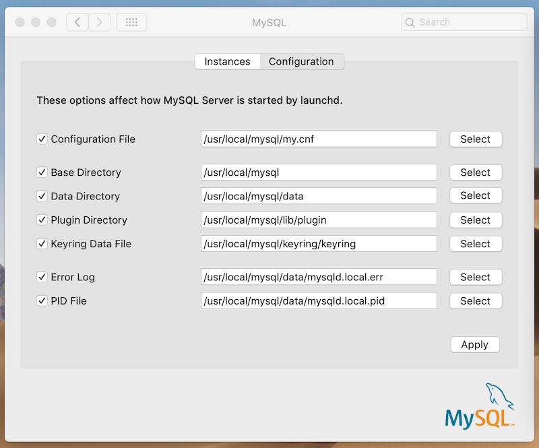Click Select for Data Directory
This screenshot has height=448, width=539.
476,195
